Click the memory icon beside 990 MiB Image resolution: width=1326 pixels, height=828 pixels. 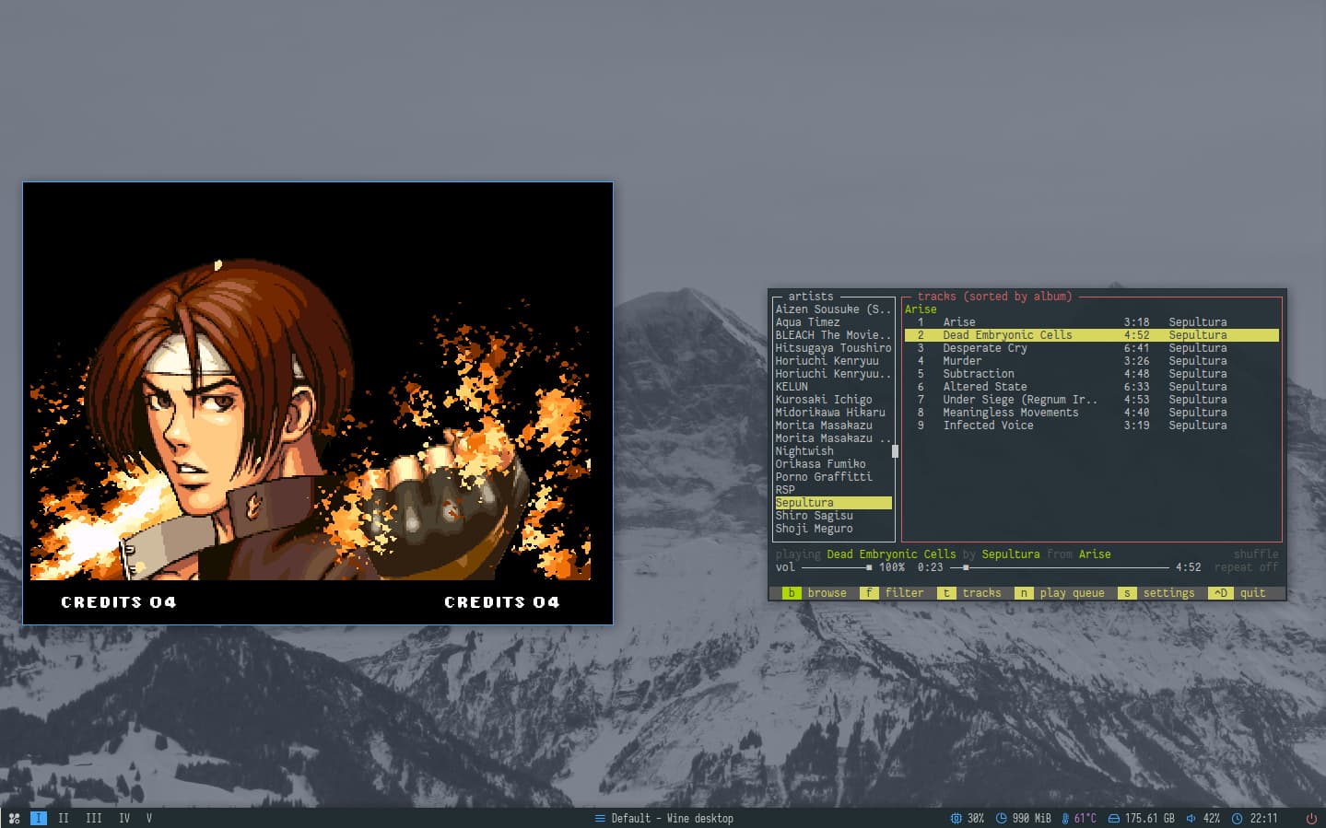click(x=1001, y=818)
